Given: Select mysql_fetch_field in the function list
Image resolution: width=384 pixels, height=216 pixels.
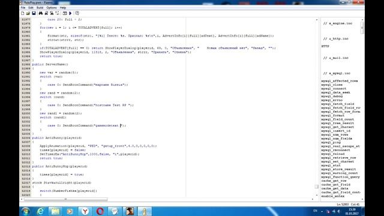Looking at the screenshot, I should coord(337,104).
